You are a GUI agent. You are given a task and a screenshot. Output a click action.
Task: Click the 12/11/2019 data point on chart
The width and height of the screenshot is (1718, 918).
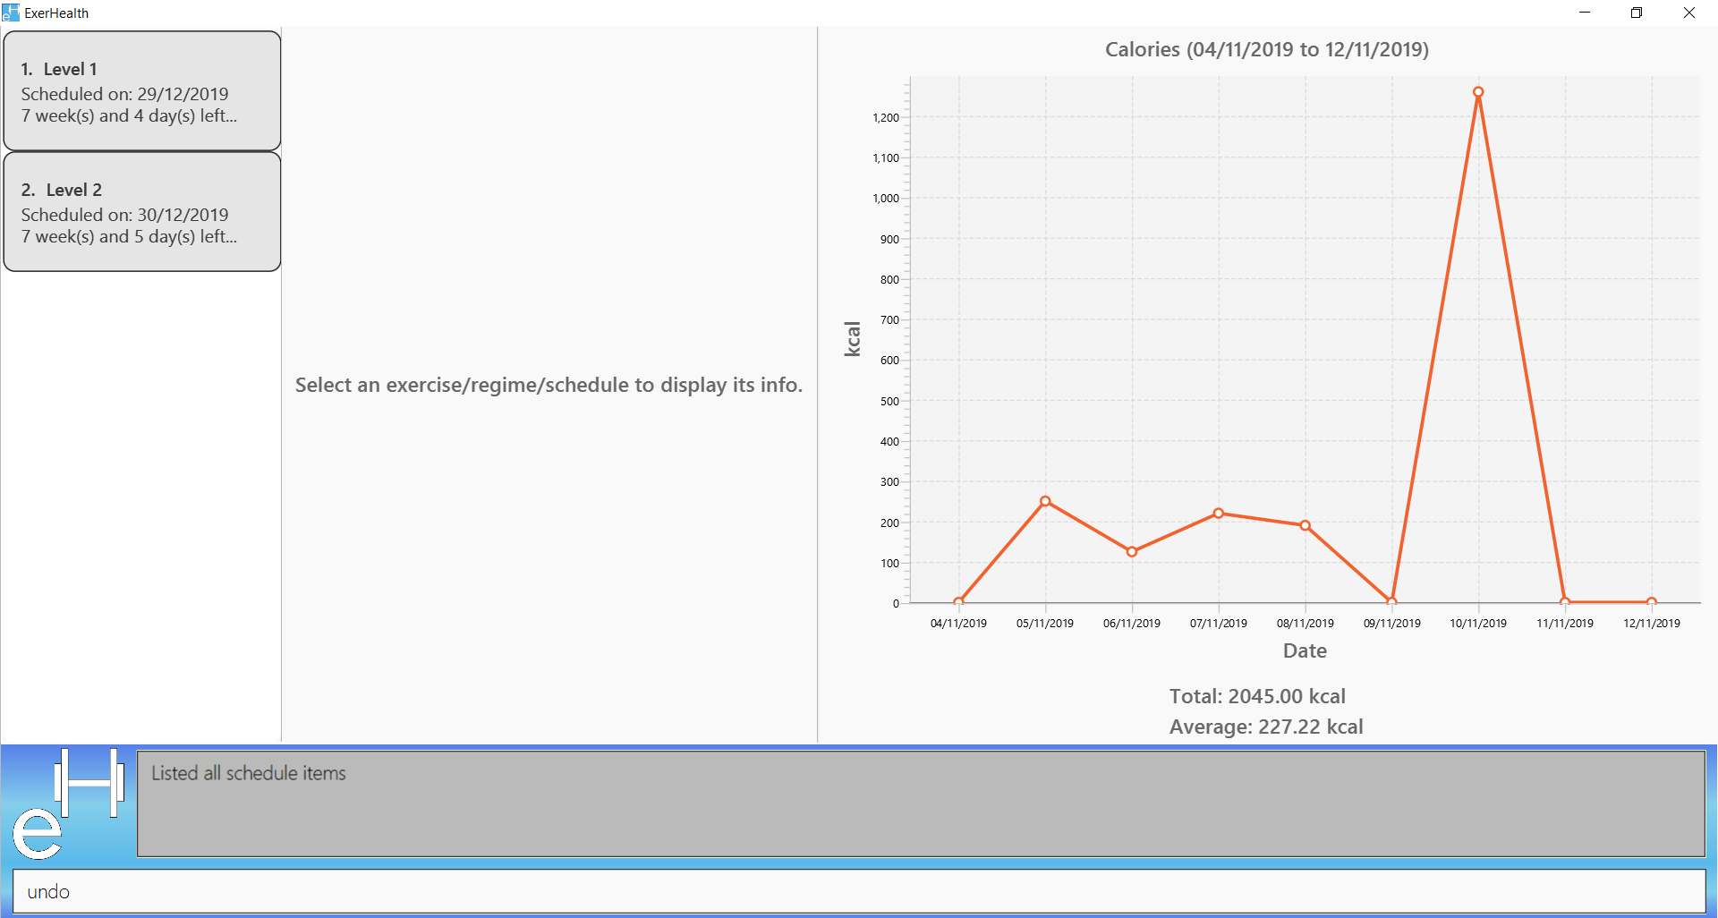coord(1652,602)
